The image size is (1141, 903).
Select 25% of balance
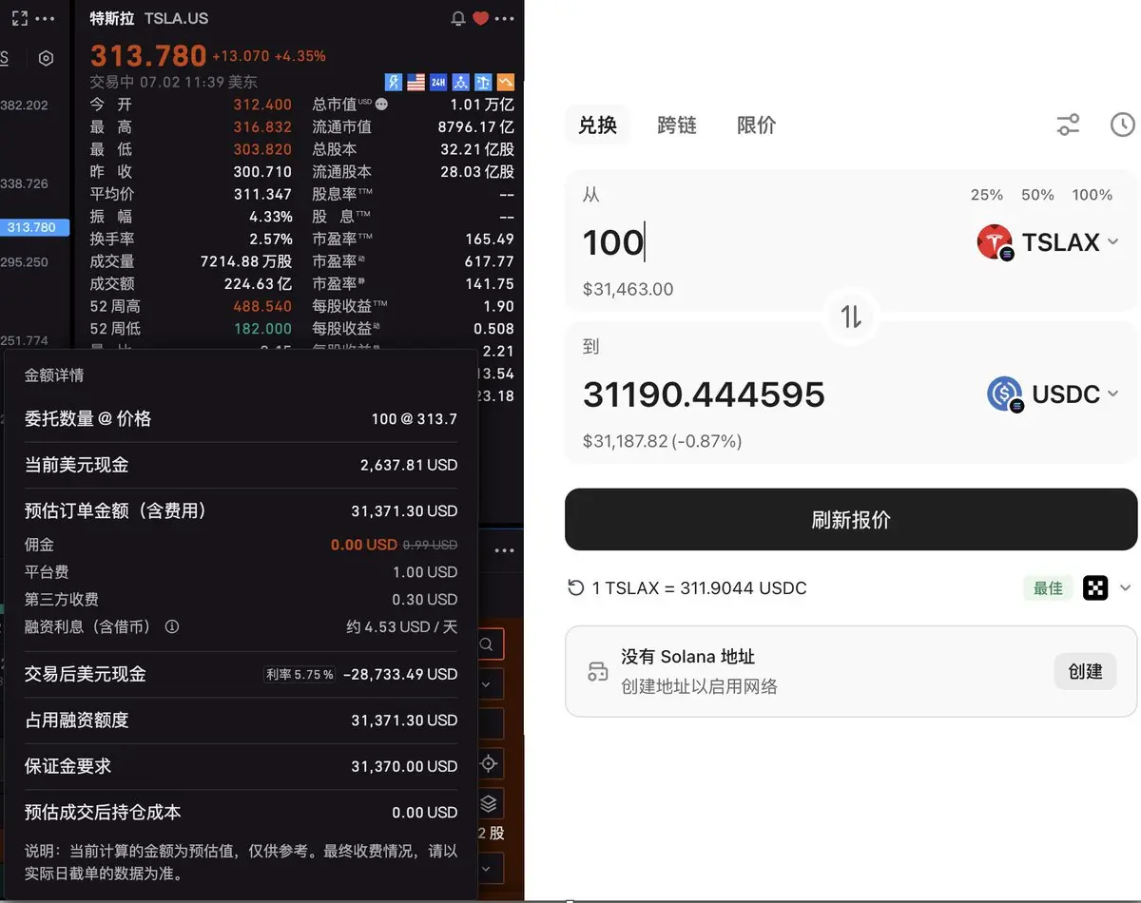(987, 195)
